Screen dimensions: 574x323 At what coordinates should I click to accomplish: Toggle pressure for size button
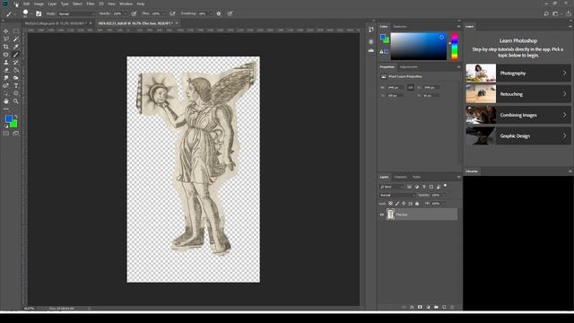[230, 13]
